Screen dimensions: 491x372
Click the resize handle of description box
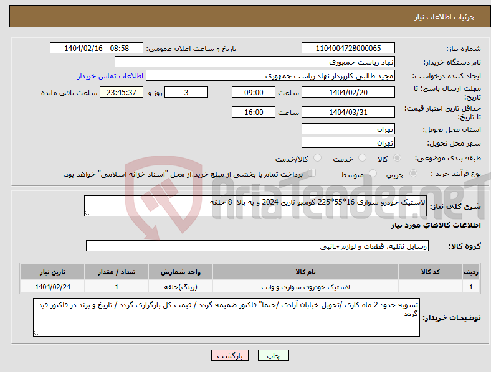87,213
